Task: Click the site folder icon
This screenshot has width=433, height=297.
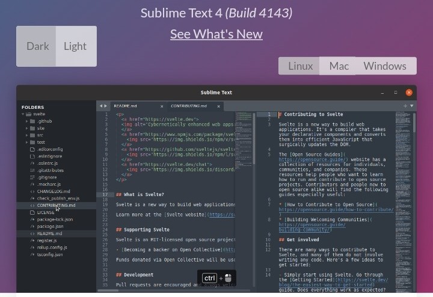Action: pos(32,128)
